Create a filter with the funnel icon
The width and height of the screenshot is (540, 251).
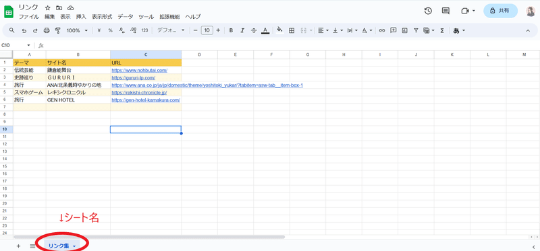click(416, 30)
